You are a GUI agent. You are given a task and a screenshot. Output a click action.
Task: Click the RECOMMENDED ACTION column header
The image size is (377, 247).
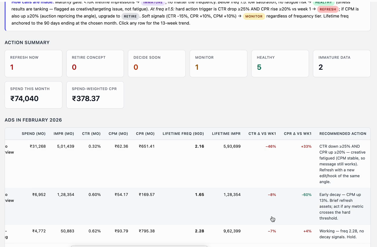coord(343,134)
